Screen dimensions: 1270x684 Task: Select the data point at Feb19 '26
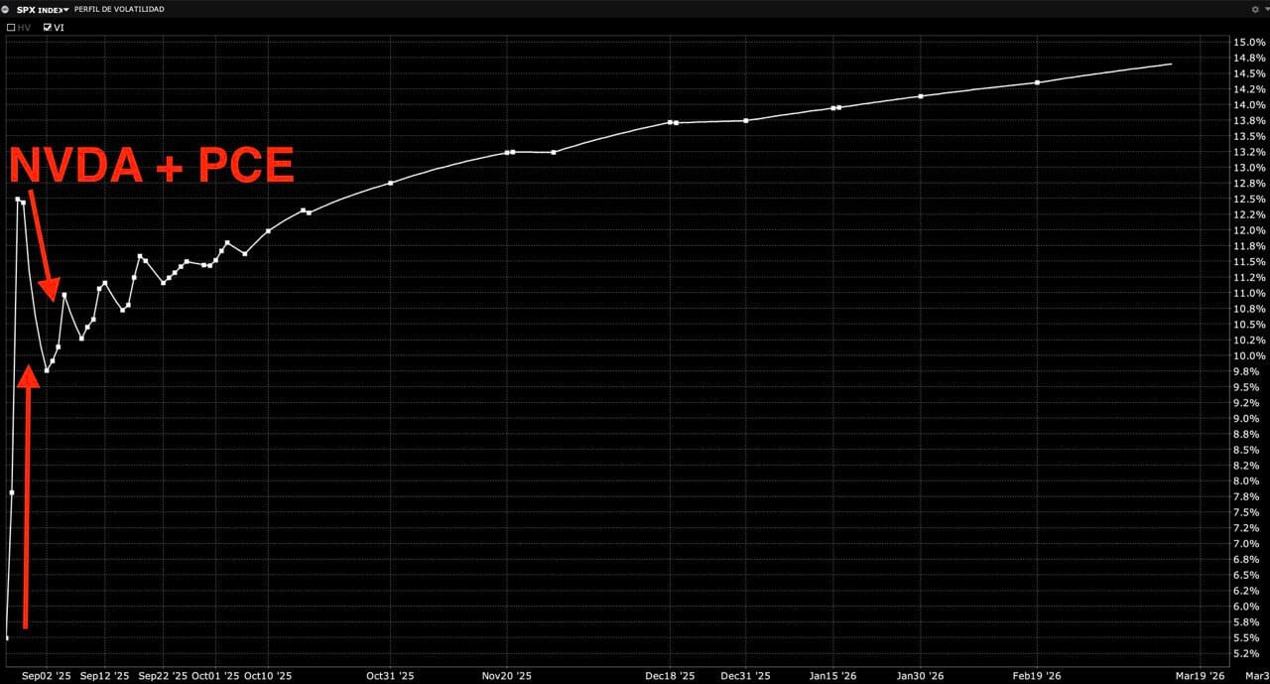[1037, 82]
